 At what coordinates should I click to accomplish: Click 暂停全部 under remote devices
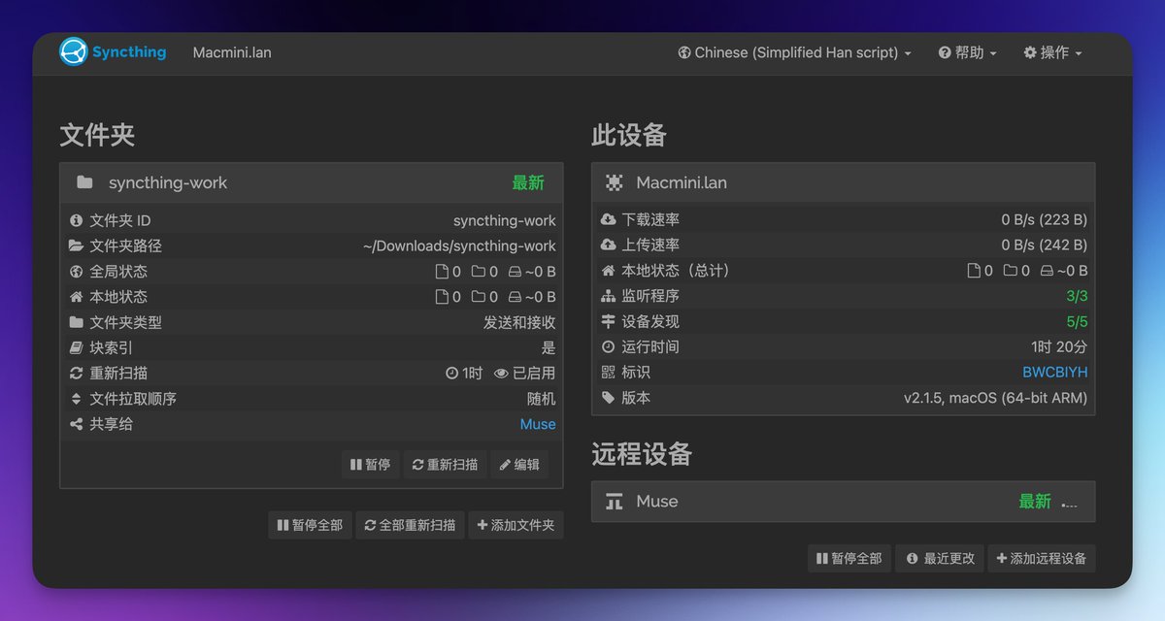point(849,558)
